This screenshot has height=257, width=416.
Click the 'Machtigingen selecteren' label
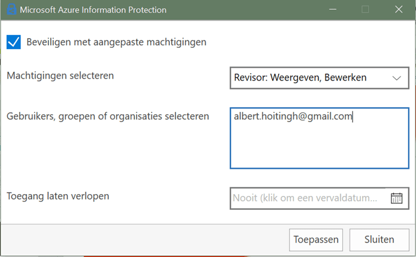pyautogui.click(x=60, y=76)
